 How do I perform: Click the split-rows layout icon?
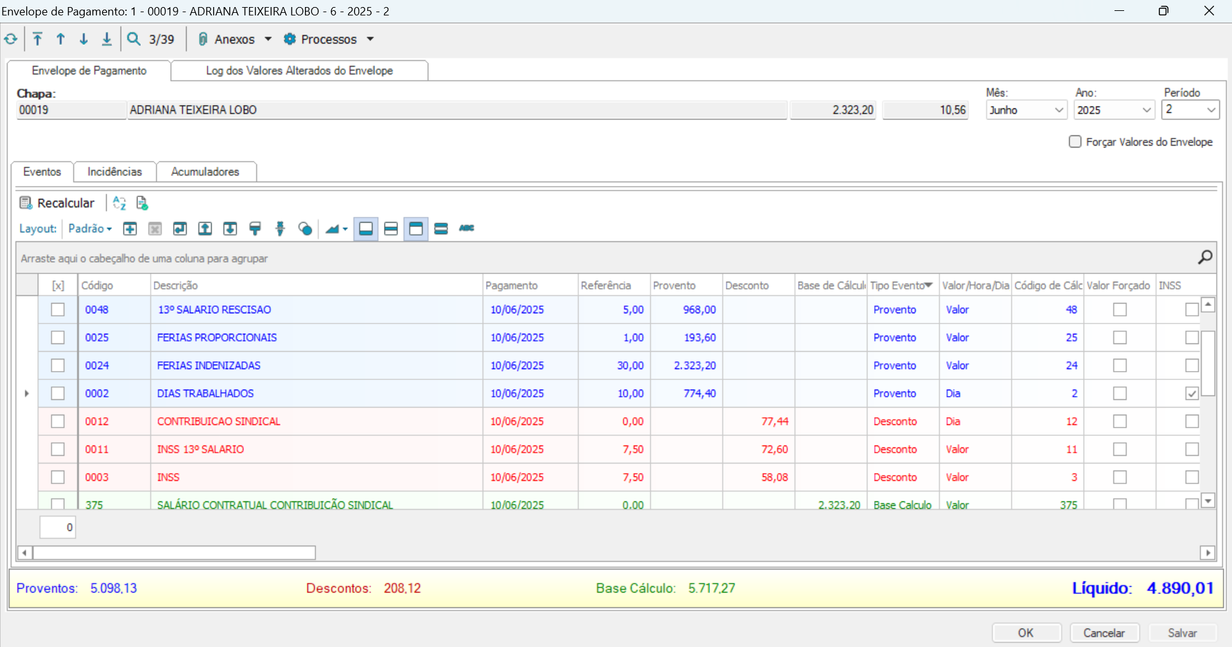391,229
